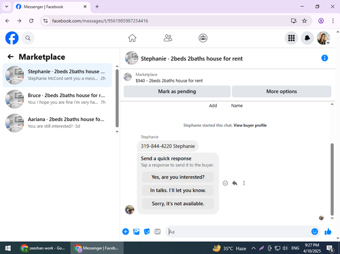Click the chat header title Stephanie listing

pyautogui.click(x=192, y=58)
